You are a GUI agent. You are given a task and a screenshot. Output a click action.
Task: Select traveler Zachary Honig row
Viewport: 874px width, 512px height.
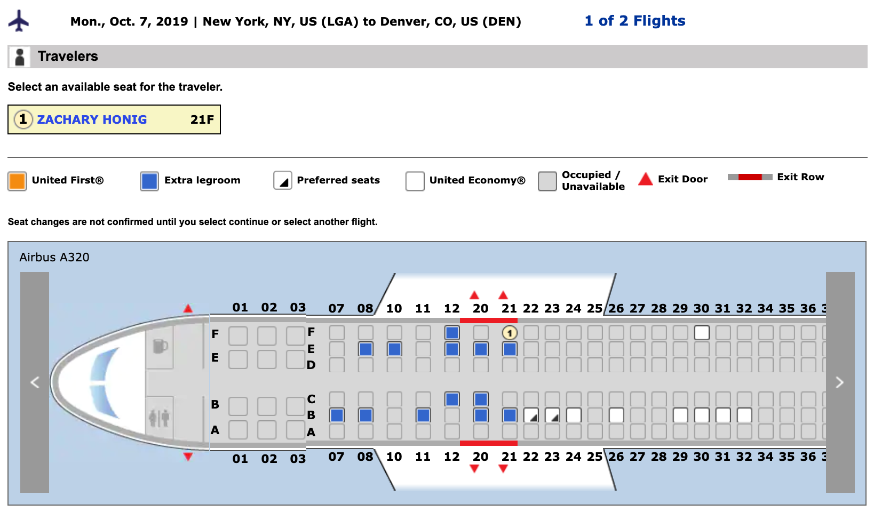click(114, 119)
